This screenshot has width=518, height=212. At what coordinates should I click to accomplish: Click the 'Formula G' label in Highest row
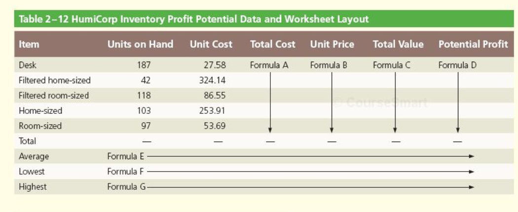126,186
